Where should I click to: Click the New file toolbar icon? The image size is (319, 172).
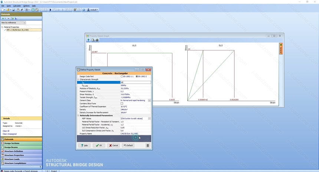(3, 10)
